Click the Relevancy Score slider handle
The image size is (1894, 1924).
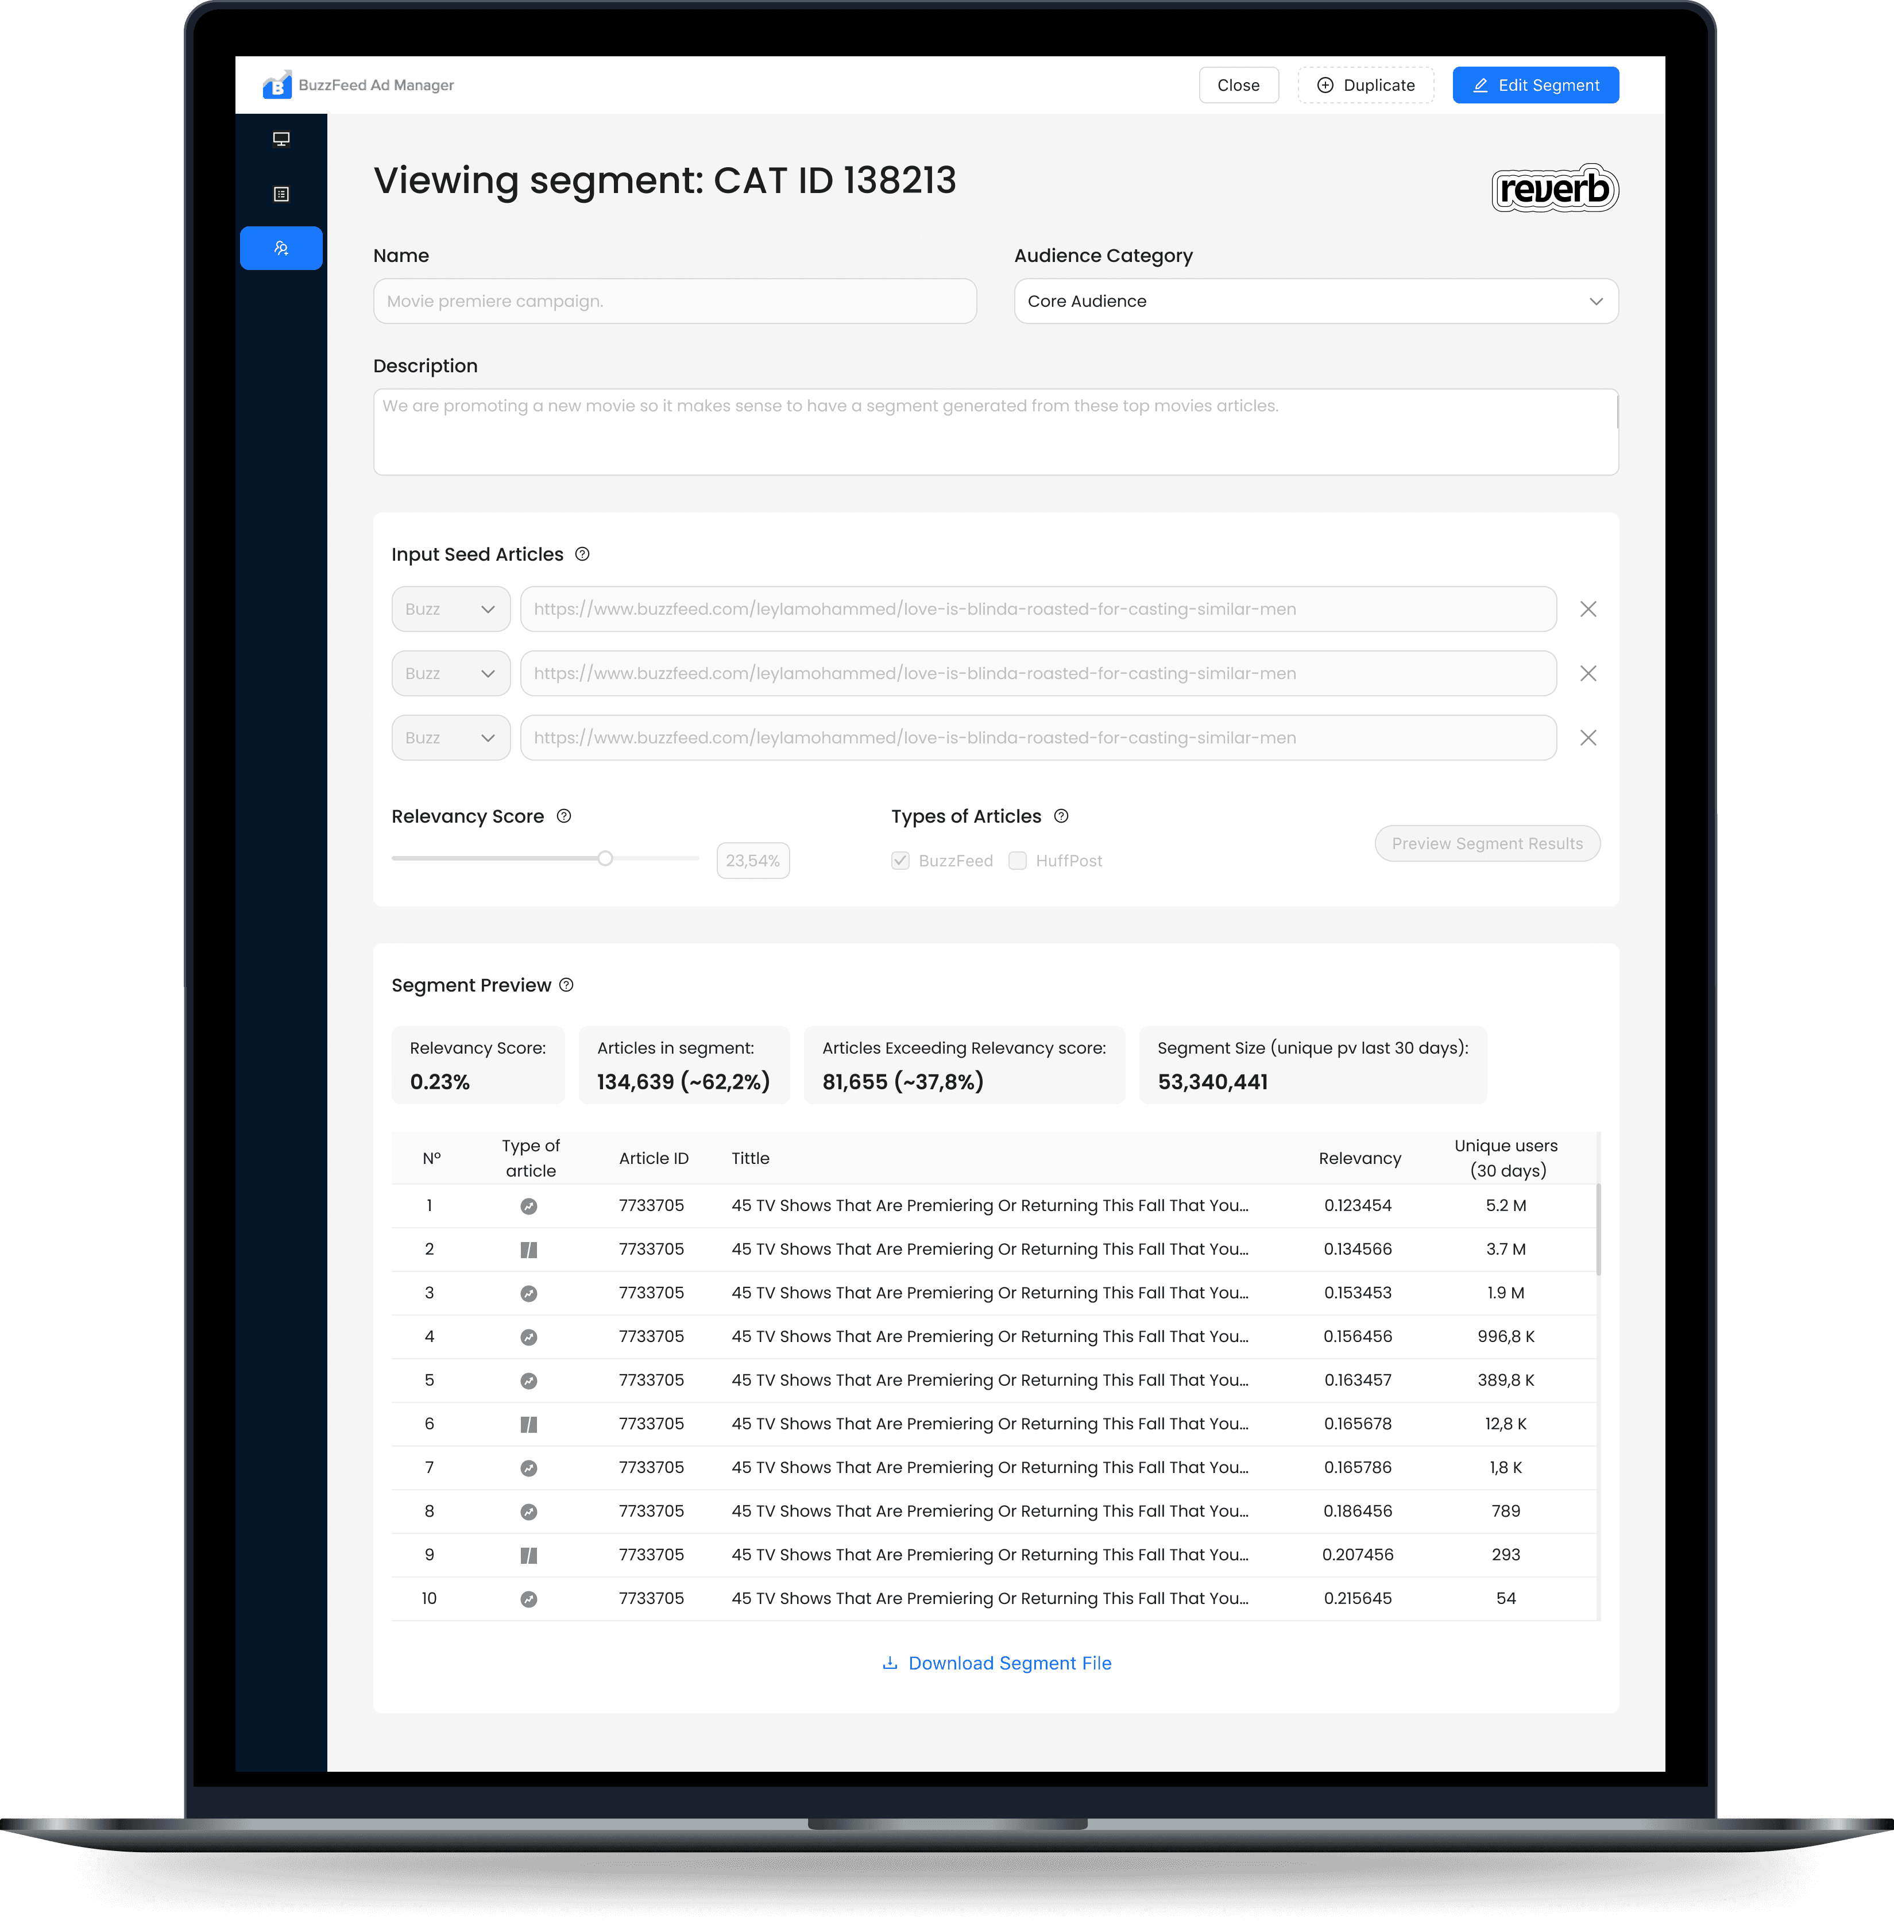(x=605, y=858)
